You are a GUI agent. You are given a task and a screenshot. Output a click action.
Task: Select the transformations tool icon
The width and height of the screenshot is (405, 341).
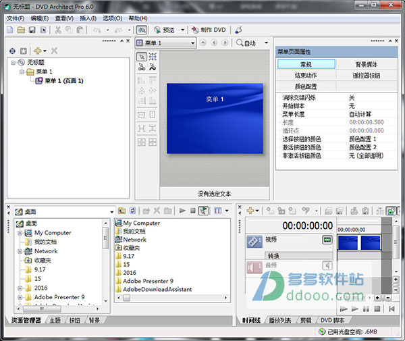pos(153,67)
